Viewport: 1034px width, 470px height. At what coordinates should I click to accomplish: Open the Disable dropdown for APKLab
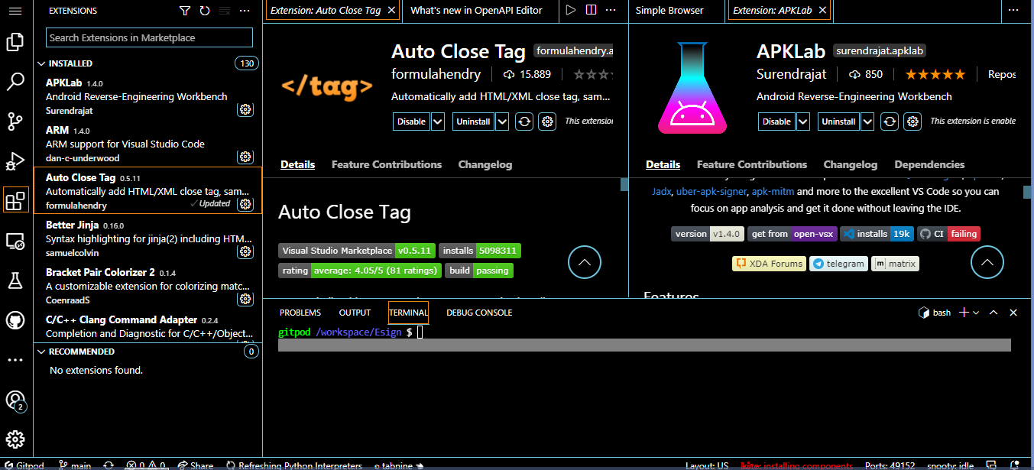coord(803,122)
